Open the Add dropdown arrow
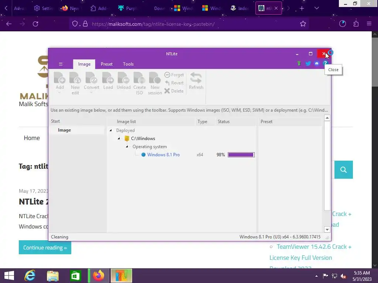378x283 pixels. tap(59, 92)
